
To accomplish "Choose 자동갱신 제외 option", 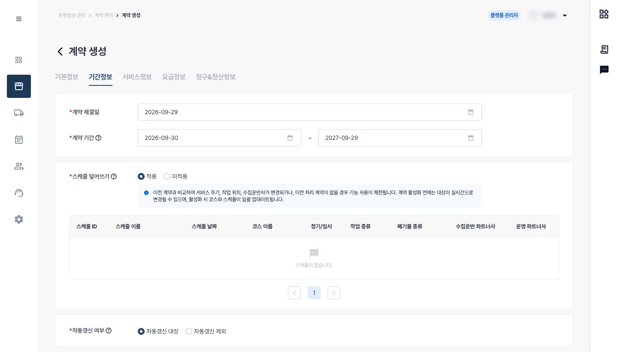I will [x=189, y=331].
